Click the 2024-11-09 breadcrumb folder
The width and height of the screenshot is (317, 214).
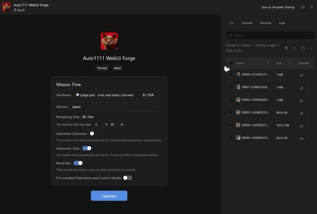pos(234,51)
